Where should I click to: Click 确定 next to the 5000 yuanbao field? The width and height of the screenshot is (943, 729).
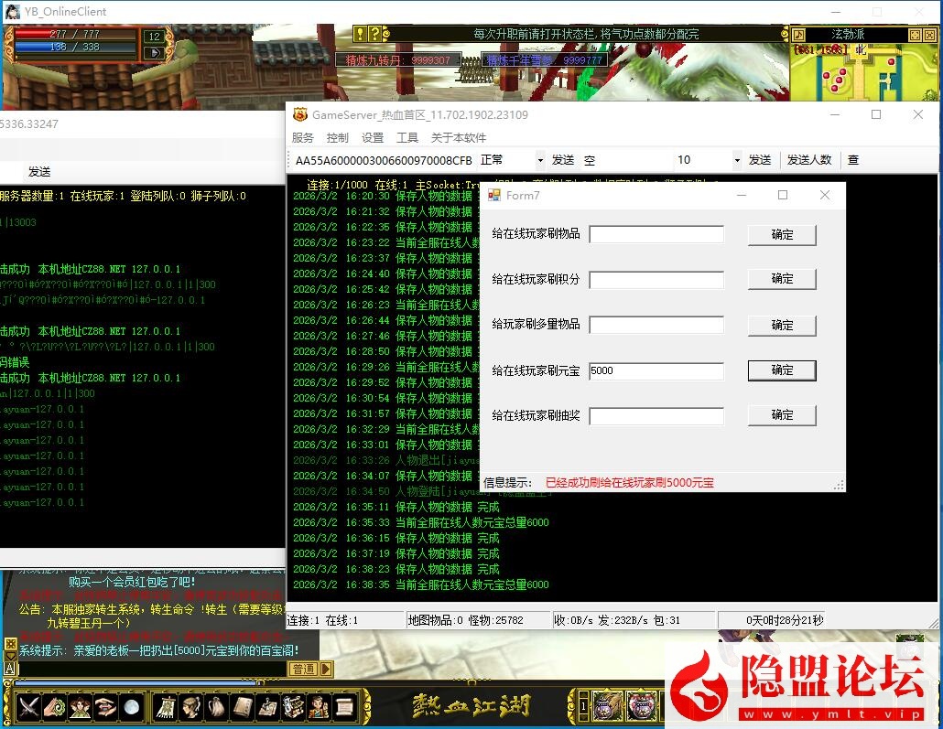[x=781, y=370]
